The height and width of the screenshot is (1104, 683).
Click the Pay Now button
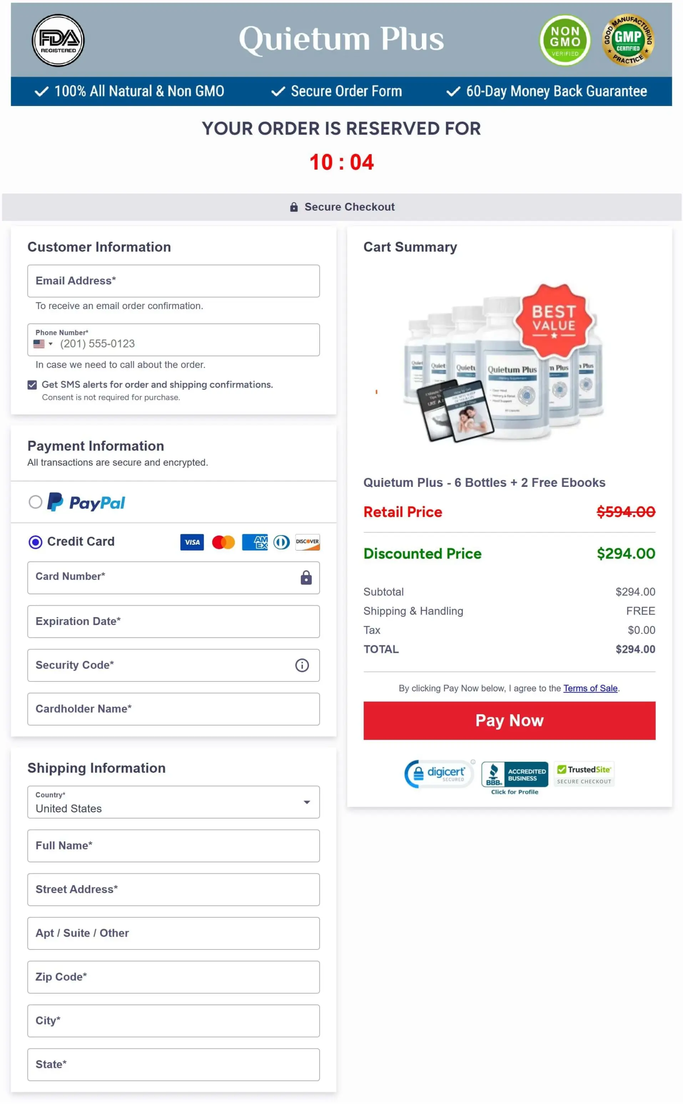[509, 720]
